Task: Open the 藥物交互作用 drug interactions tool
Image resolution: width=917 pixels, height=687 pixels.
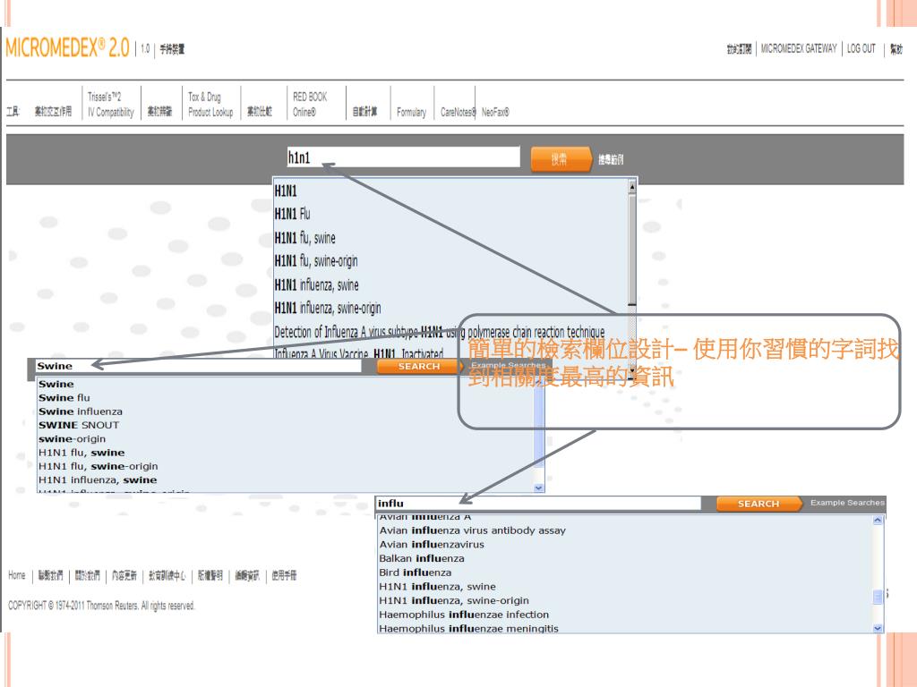Action: pyautogui.click(x=53, y=112)
